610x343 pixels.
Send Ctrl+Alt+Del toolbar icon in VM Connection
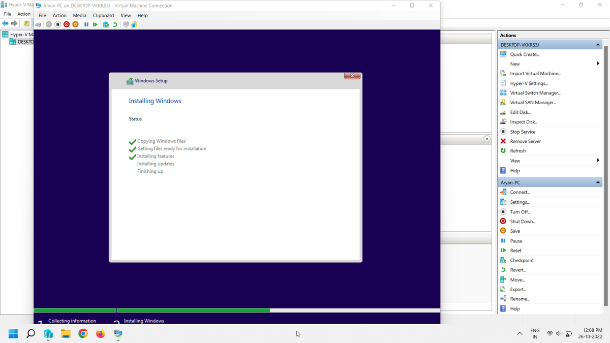click(38, 24)
